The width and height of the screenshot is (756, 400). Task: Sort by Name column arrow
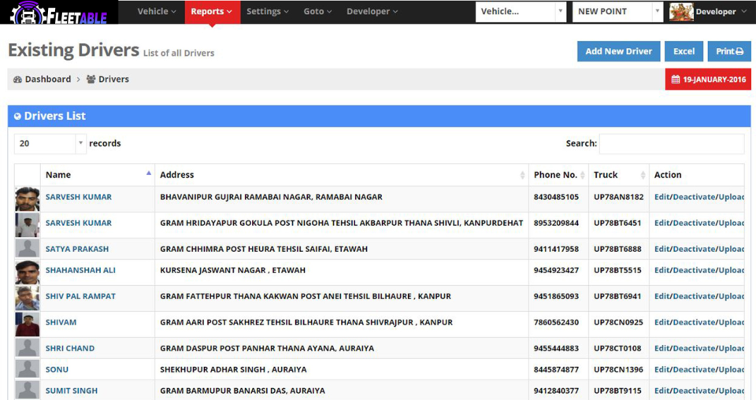click(148, 174)
